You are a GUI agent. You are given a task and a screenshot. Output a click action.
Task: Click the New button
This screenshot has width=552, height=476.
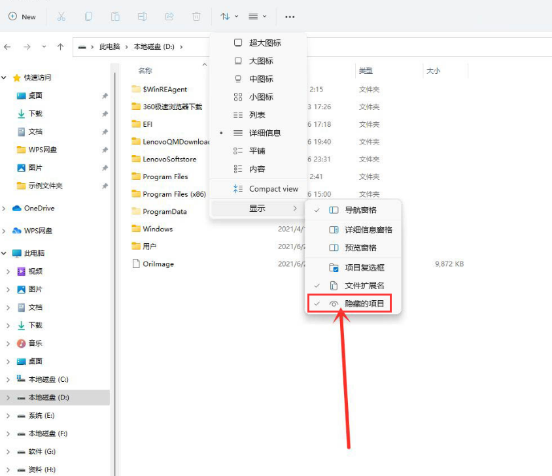(x=23, y=16)
